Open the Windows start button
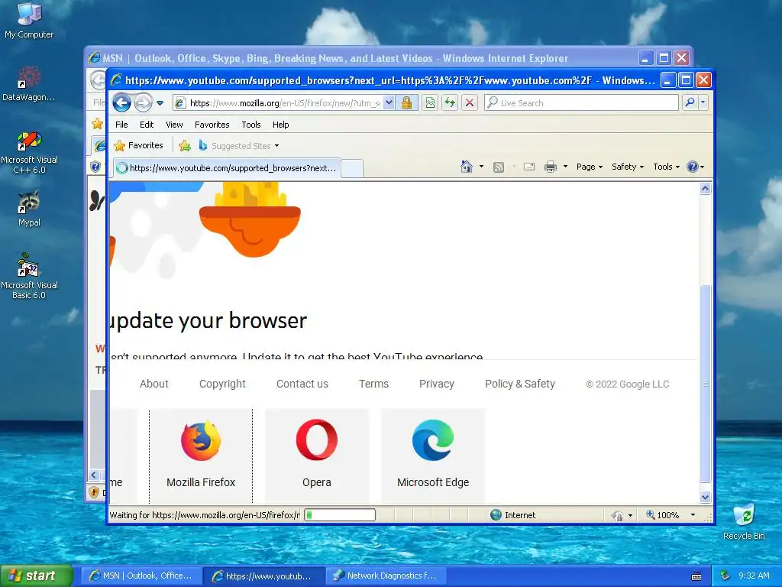The height and width of the screenshot is (587, 782). coord(37,576)
